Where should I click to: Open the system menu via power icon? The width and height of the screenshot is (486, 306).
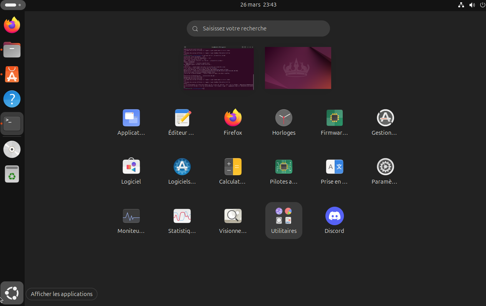pos(482,5)
